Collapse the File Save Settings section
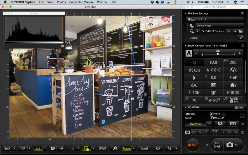Viewport: 248px width, 155px height. point(185,13)
